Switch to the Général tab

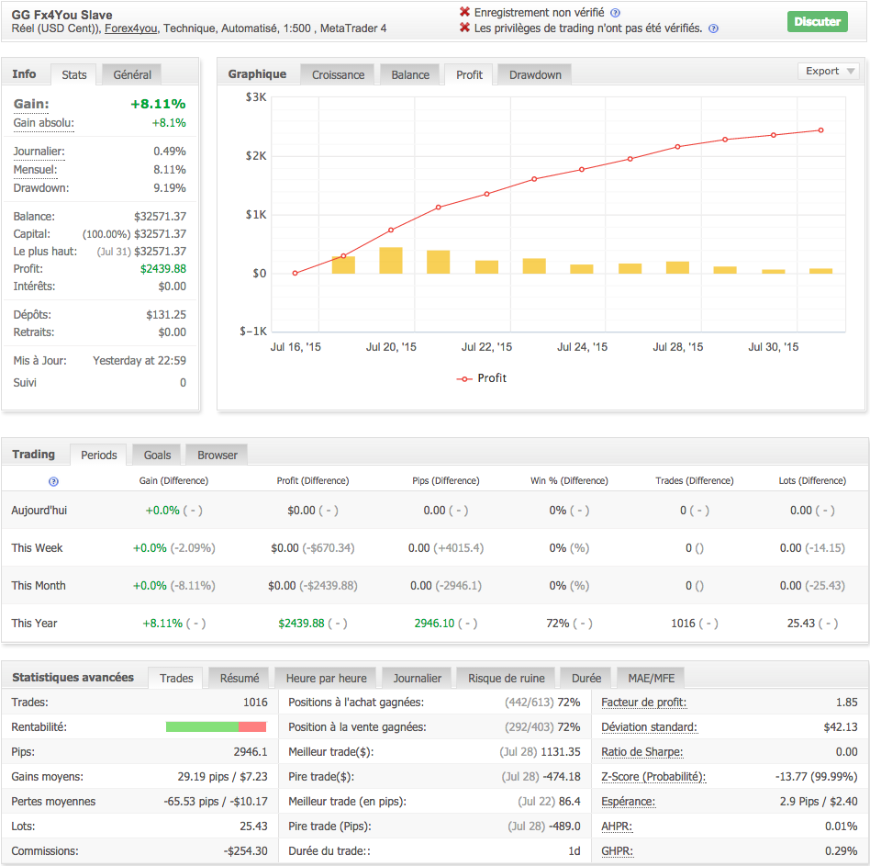coord(132,74)
